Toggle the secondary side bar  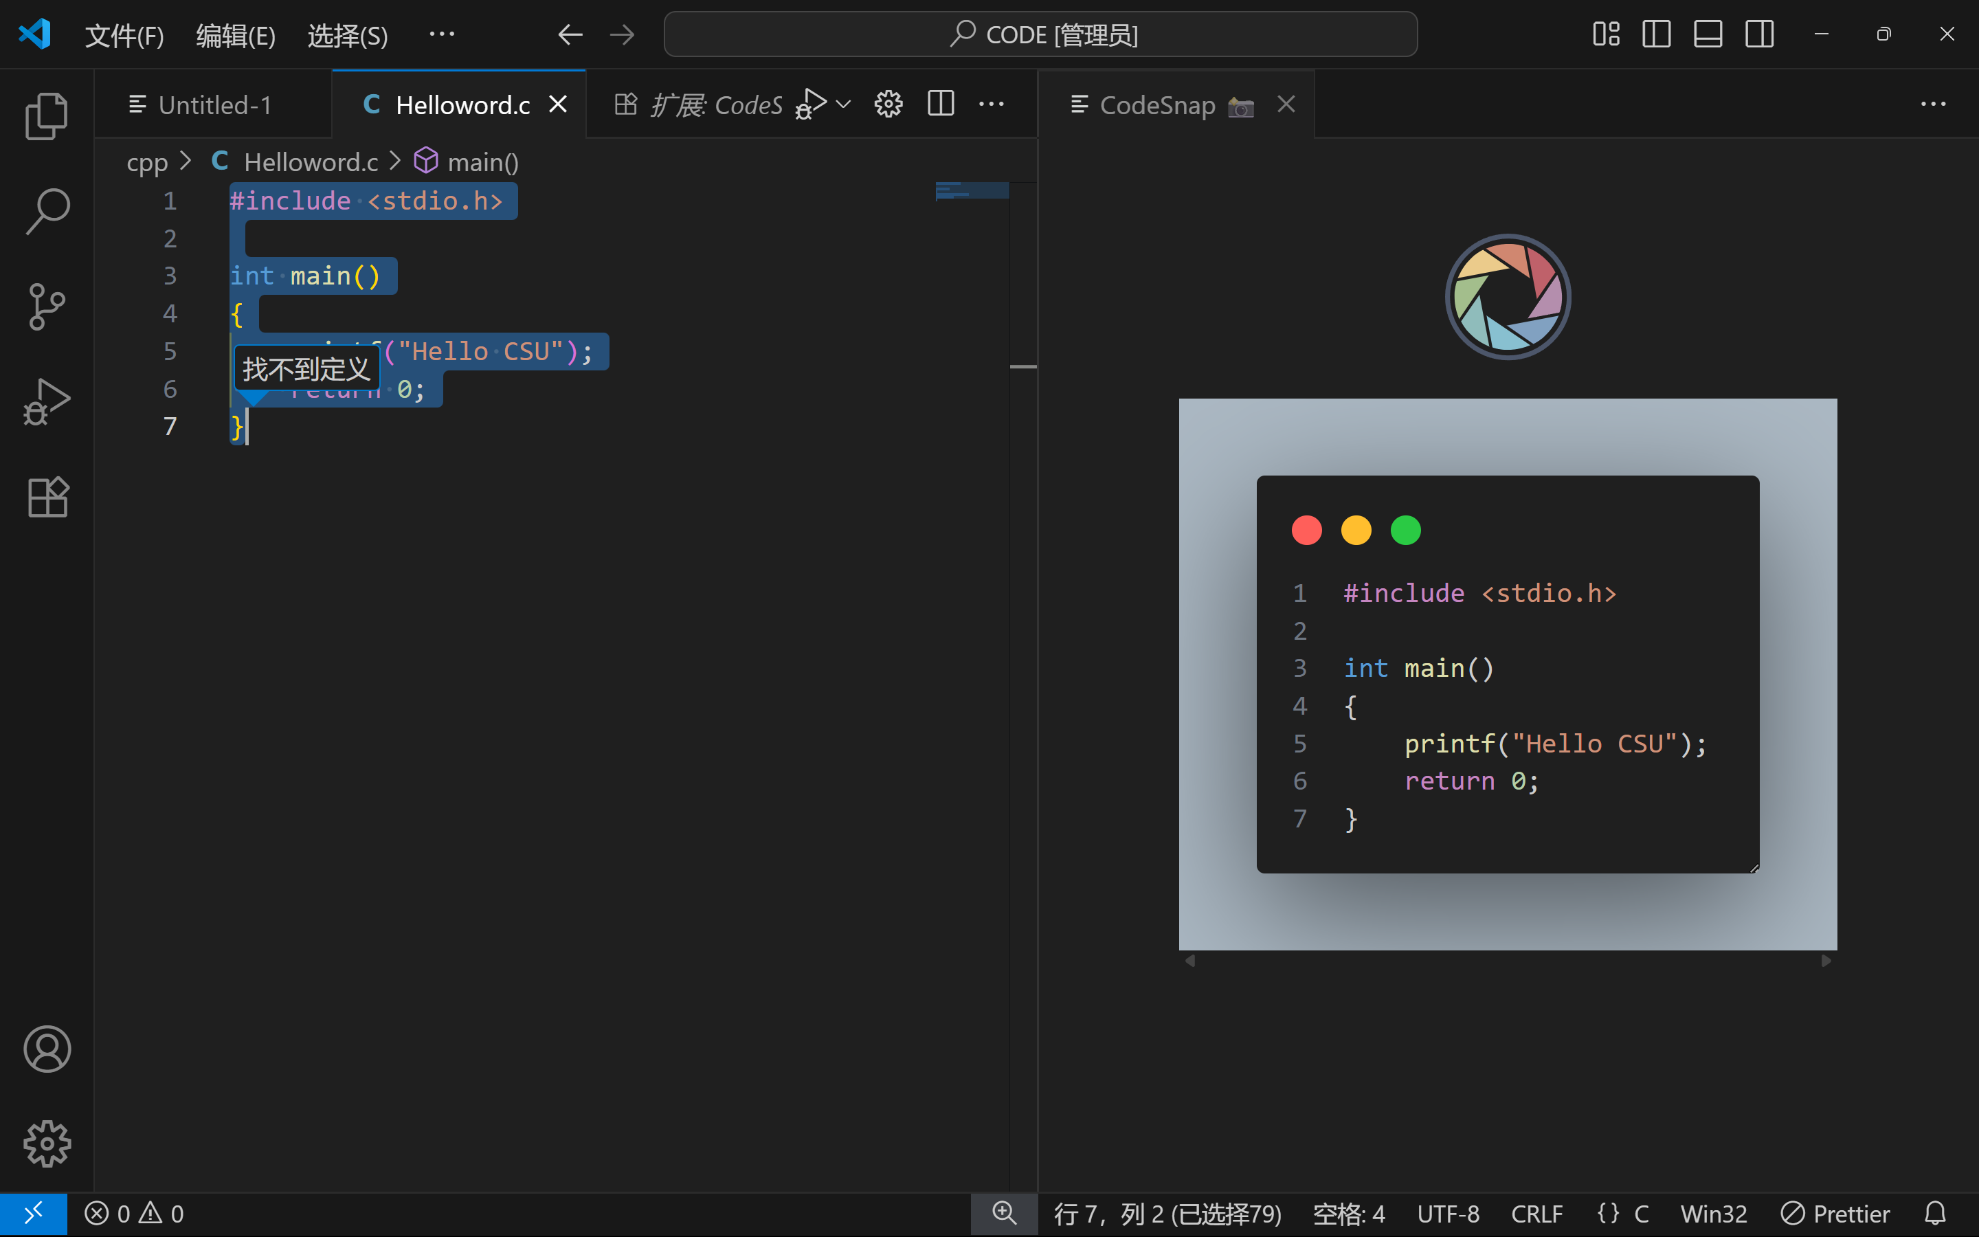tap(1759, 34)
